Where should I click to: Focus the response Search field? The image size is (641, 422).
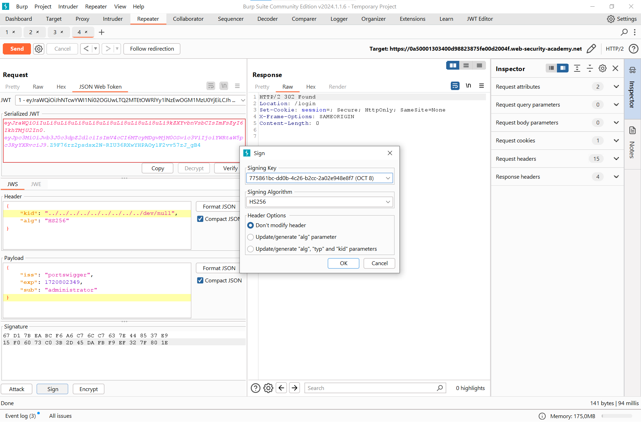[371, 388]
